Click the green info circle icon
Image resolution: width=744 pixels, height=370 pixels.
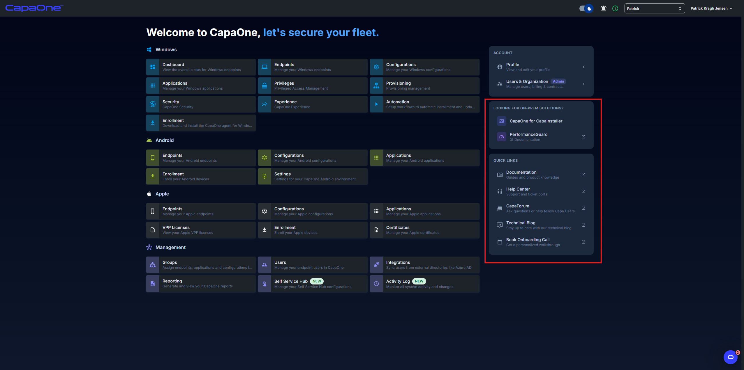click(615, 8)
